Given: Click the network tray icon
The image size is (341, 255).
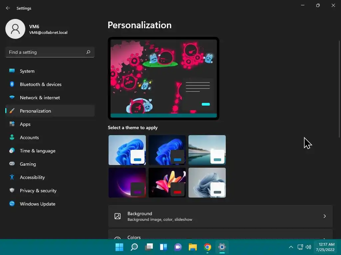Looking at the screenshot, I should coord(300,247).
